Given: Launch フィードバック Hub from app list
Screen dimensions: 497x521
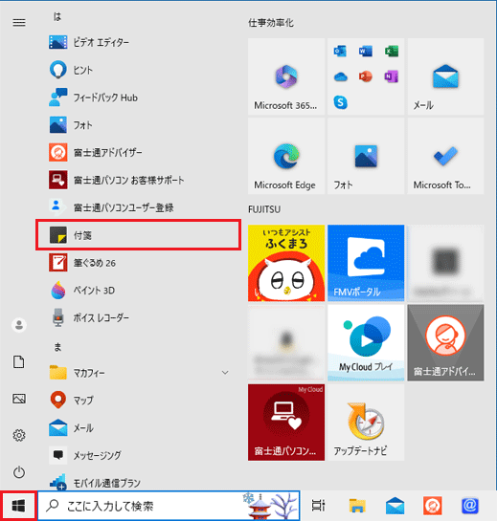Looking at the screenshot, I should coord(138,98).
